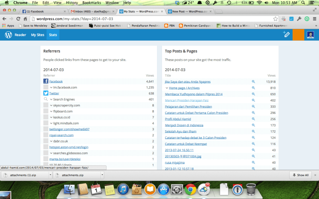This screenshot has width=319, height=199.
Task: Open post Jika Saya dan atau Anda Nyapres
Action: coord(188,82)
